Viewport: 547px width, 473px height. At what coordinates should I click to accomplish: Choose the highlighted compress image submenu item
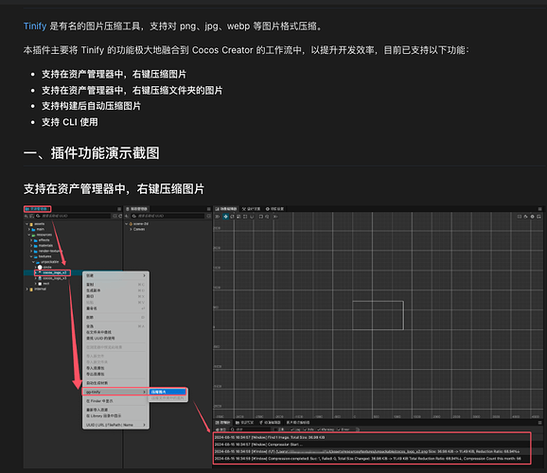[x=168, y=392]
